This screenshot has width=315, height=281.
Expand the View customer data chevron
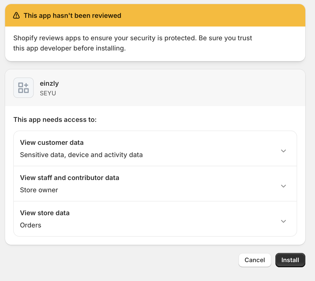click(283, 151)
